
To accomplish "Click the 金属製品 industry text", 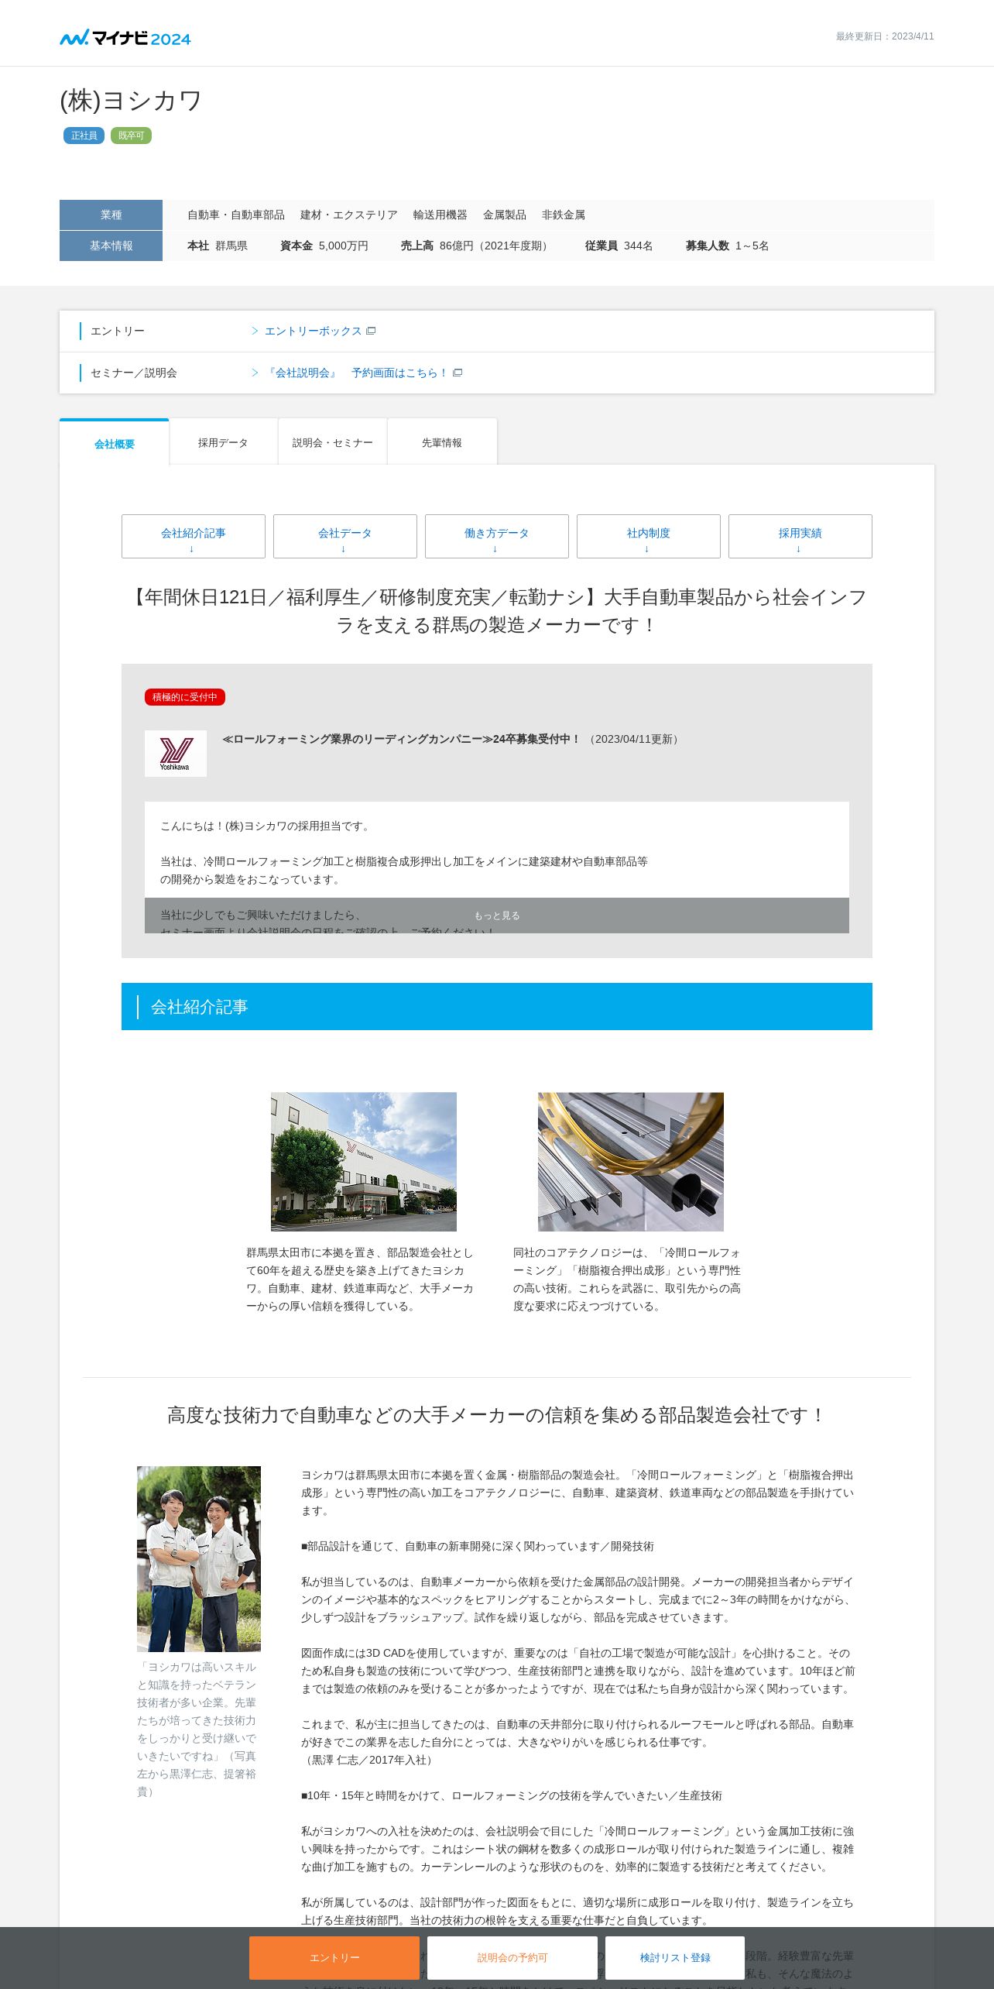I will point(505,215).
